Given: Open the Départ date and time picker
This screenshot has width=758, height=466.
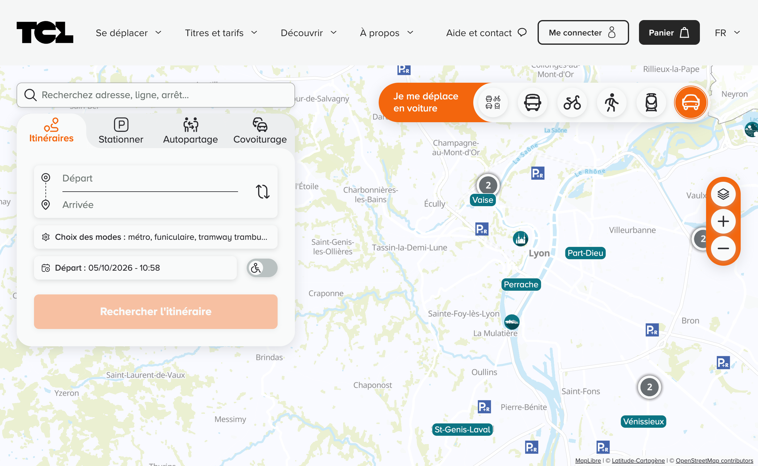Looking at the screenshot, I should coord(135,268).
